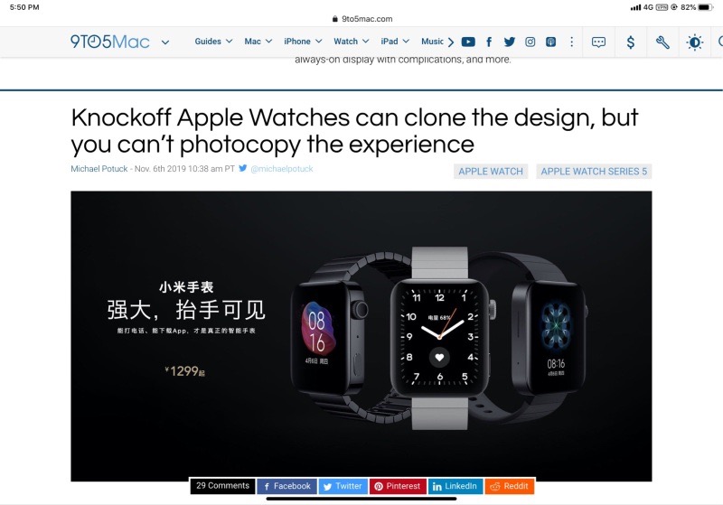This screenshot has height=505, width=723.
Task: Open the 9to5Mac YouTube channel icon
Action: [x=468, y=42]
